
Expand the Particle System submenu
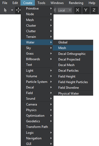[37, 82]
